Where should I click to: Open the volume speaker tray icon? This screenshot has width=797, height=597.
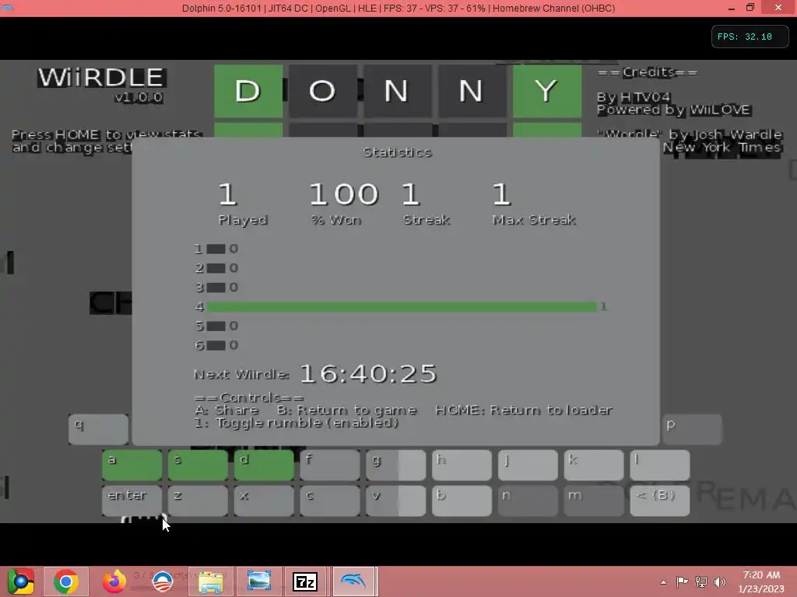pyautogui.click(x=720, y=581)
